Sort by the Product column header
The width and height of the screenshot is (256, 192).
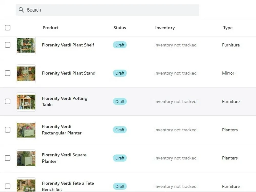[x=50, y=28]
